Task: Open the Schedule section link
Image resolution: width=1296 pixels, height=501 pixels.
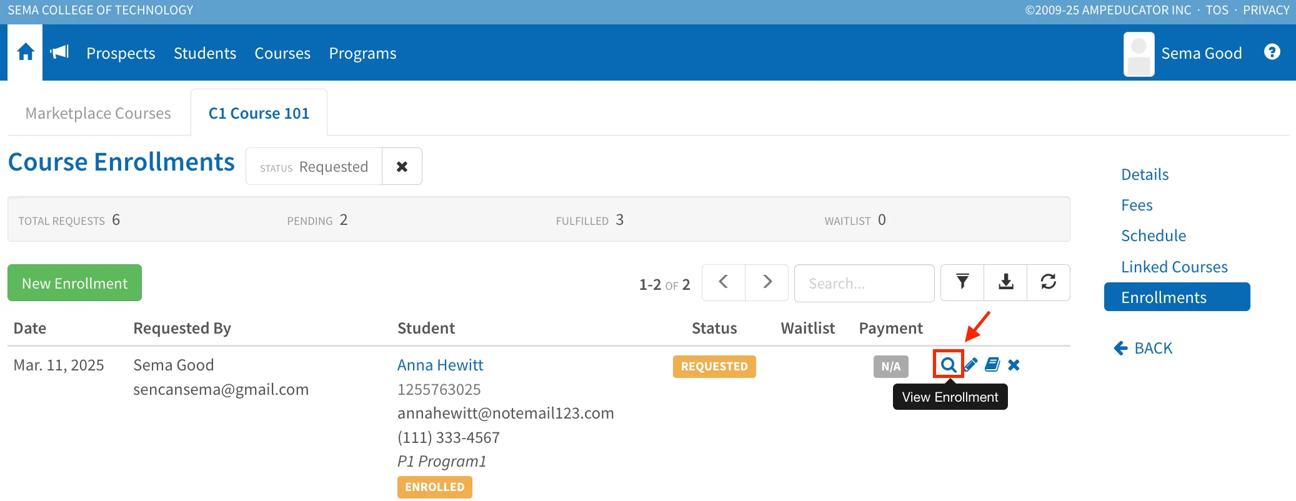Action: pyautogui.click(x=1154, y=236)
